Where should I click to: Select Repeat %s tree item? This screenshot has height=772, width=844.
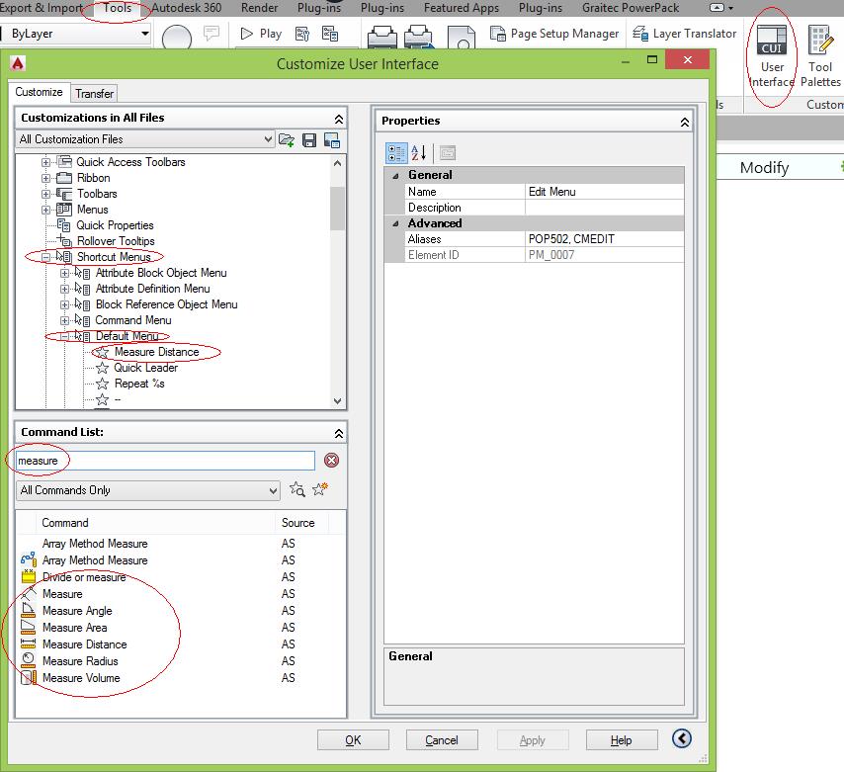click(x=139, y=384)
